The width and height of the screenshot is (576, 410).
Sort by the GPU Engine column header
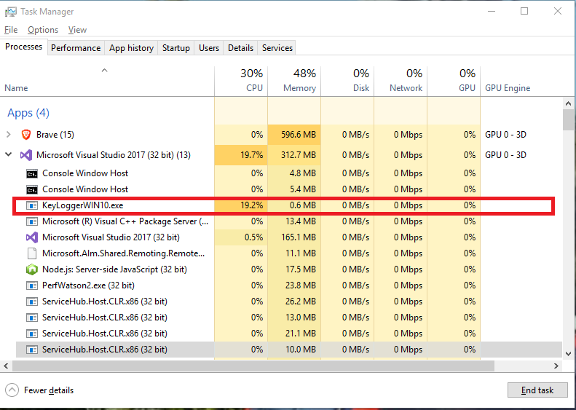(x=508, y=88)
